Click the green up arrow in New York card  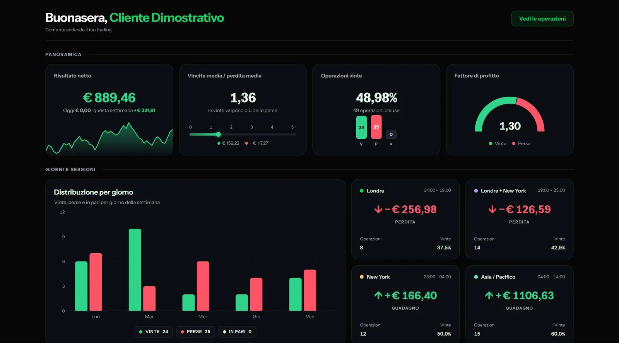click(x=378, y=296)
